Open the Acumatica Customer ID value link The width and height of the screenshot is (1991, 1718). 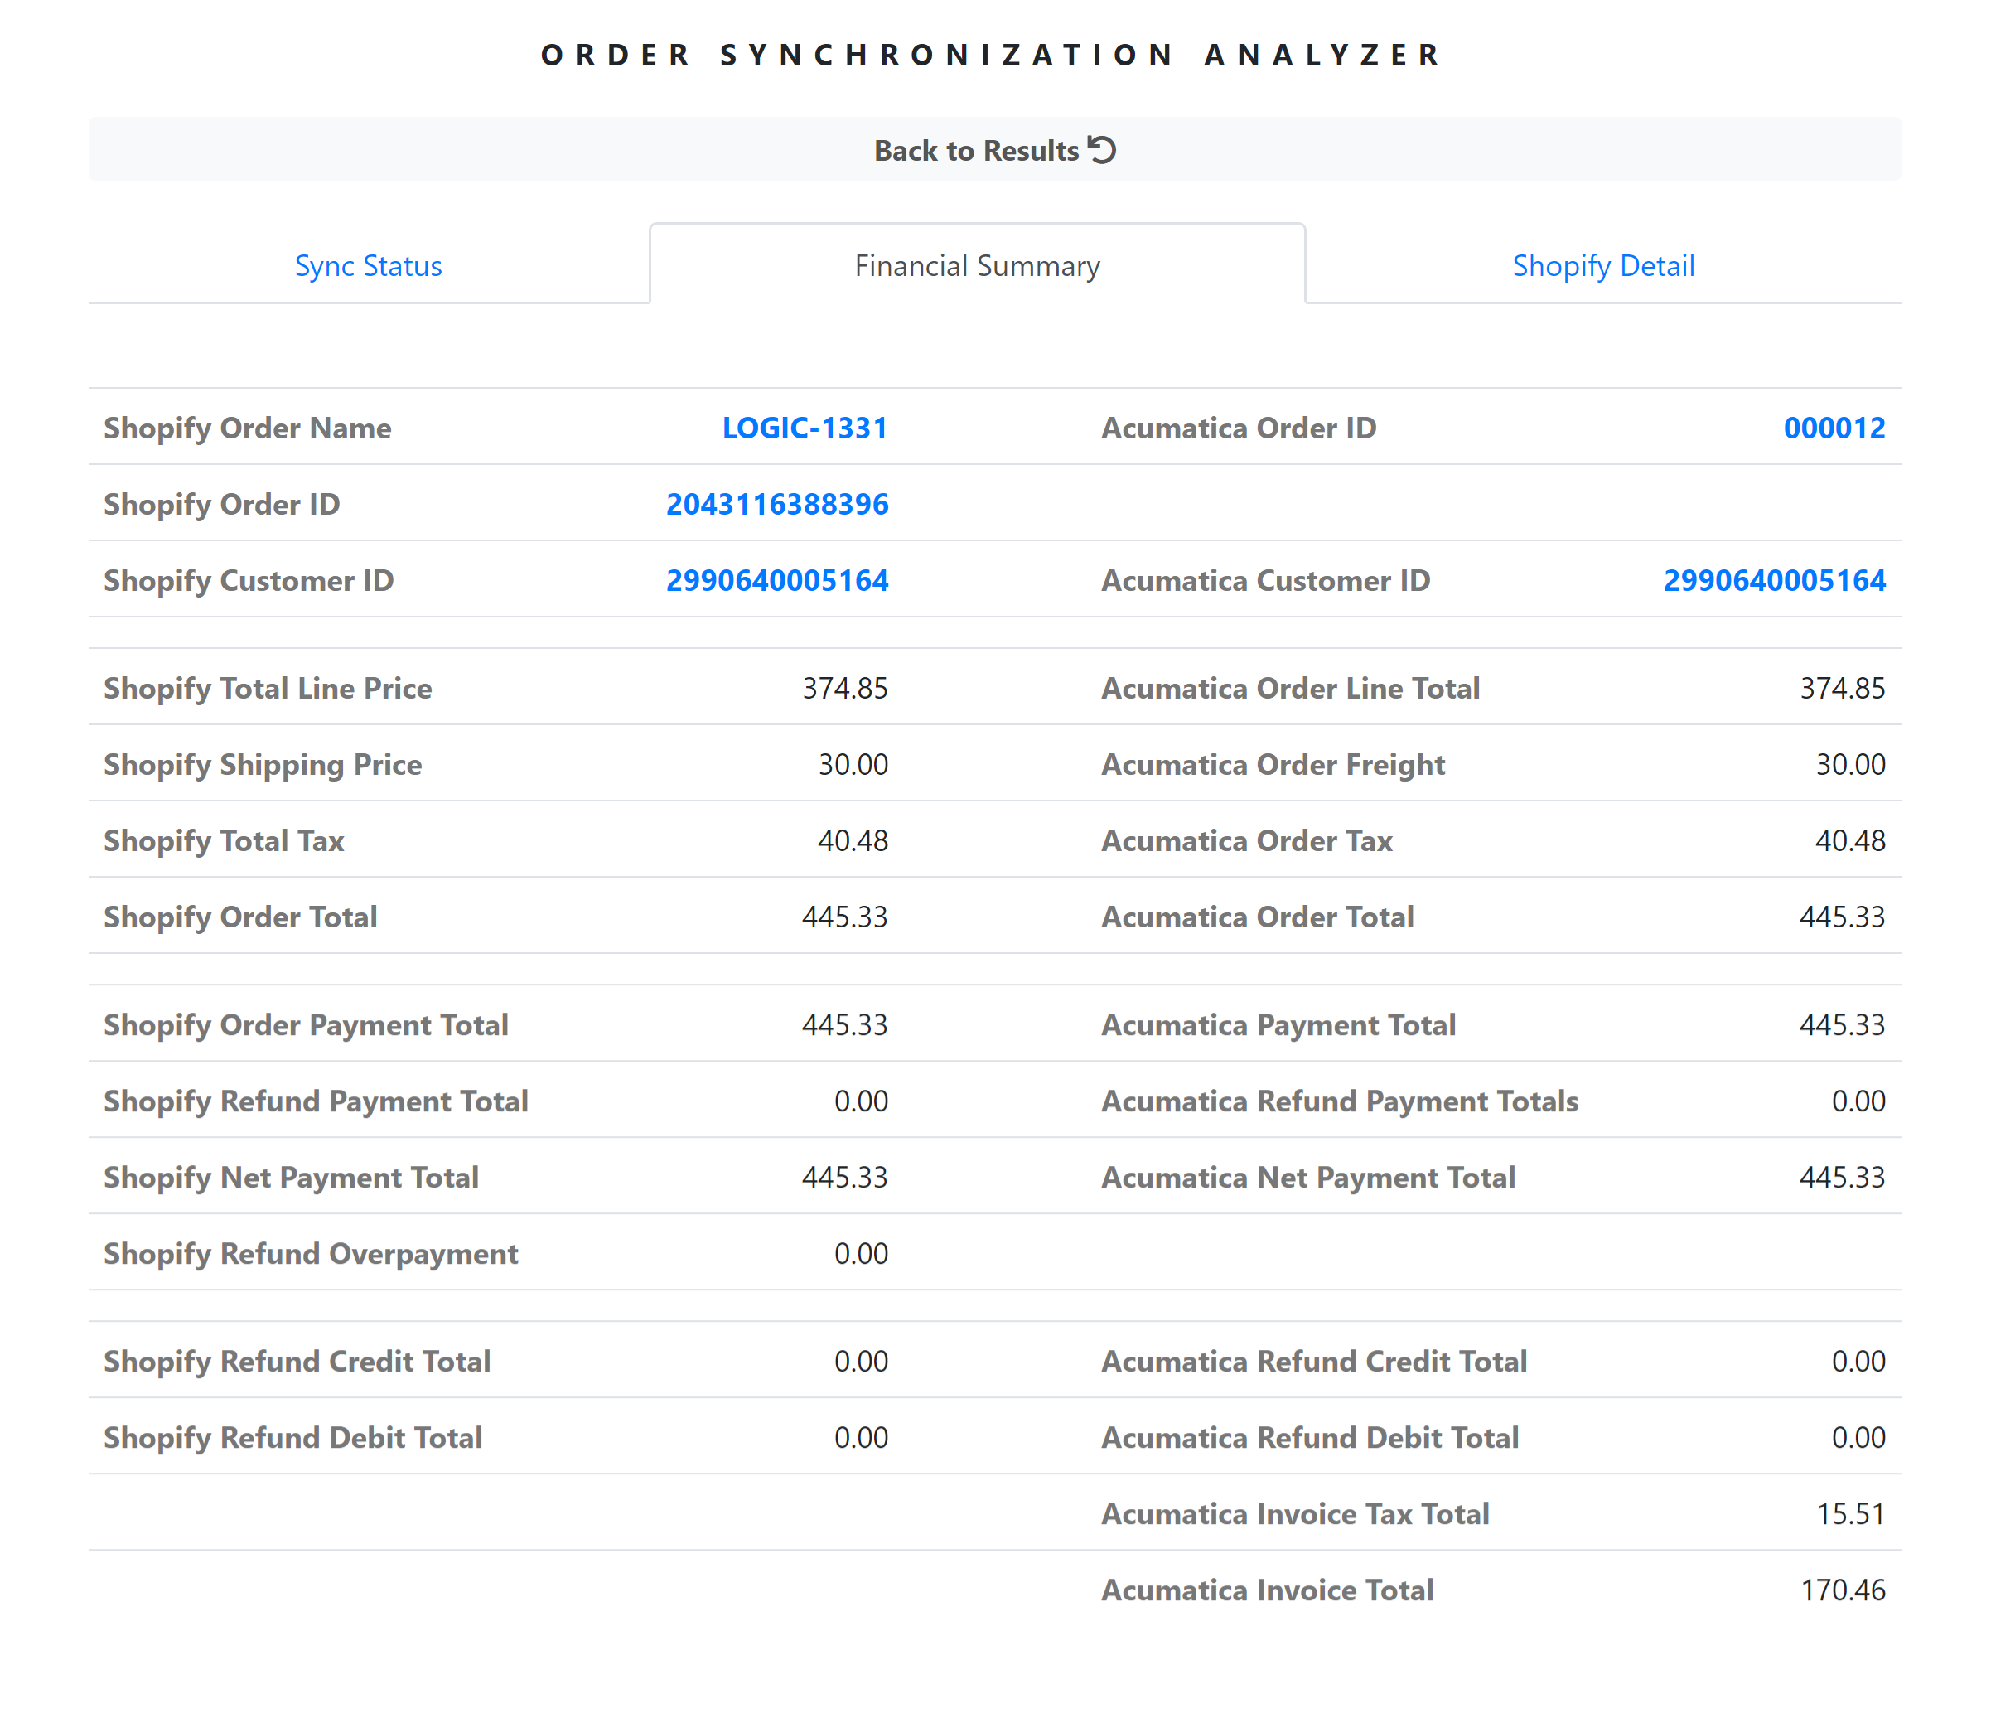[x=1775, y=581]
